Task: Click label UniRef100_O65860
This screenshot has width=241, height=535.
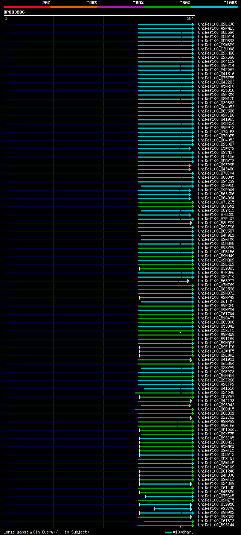Action: click(216, 363)
